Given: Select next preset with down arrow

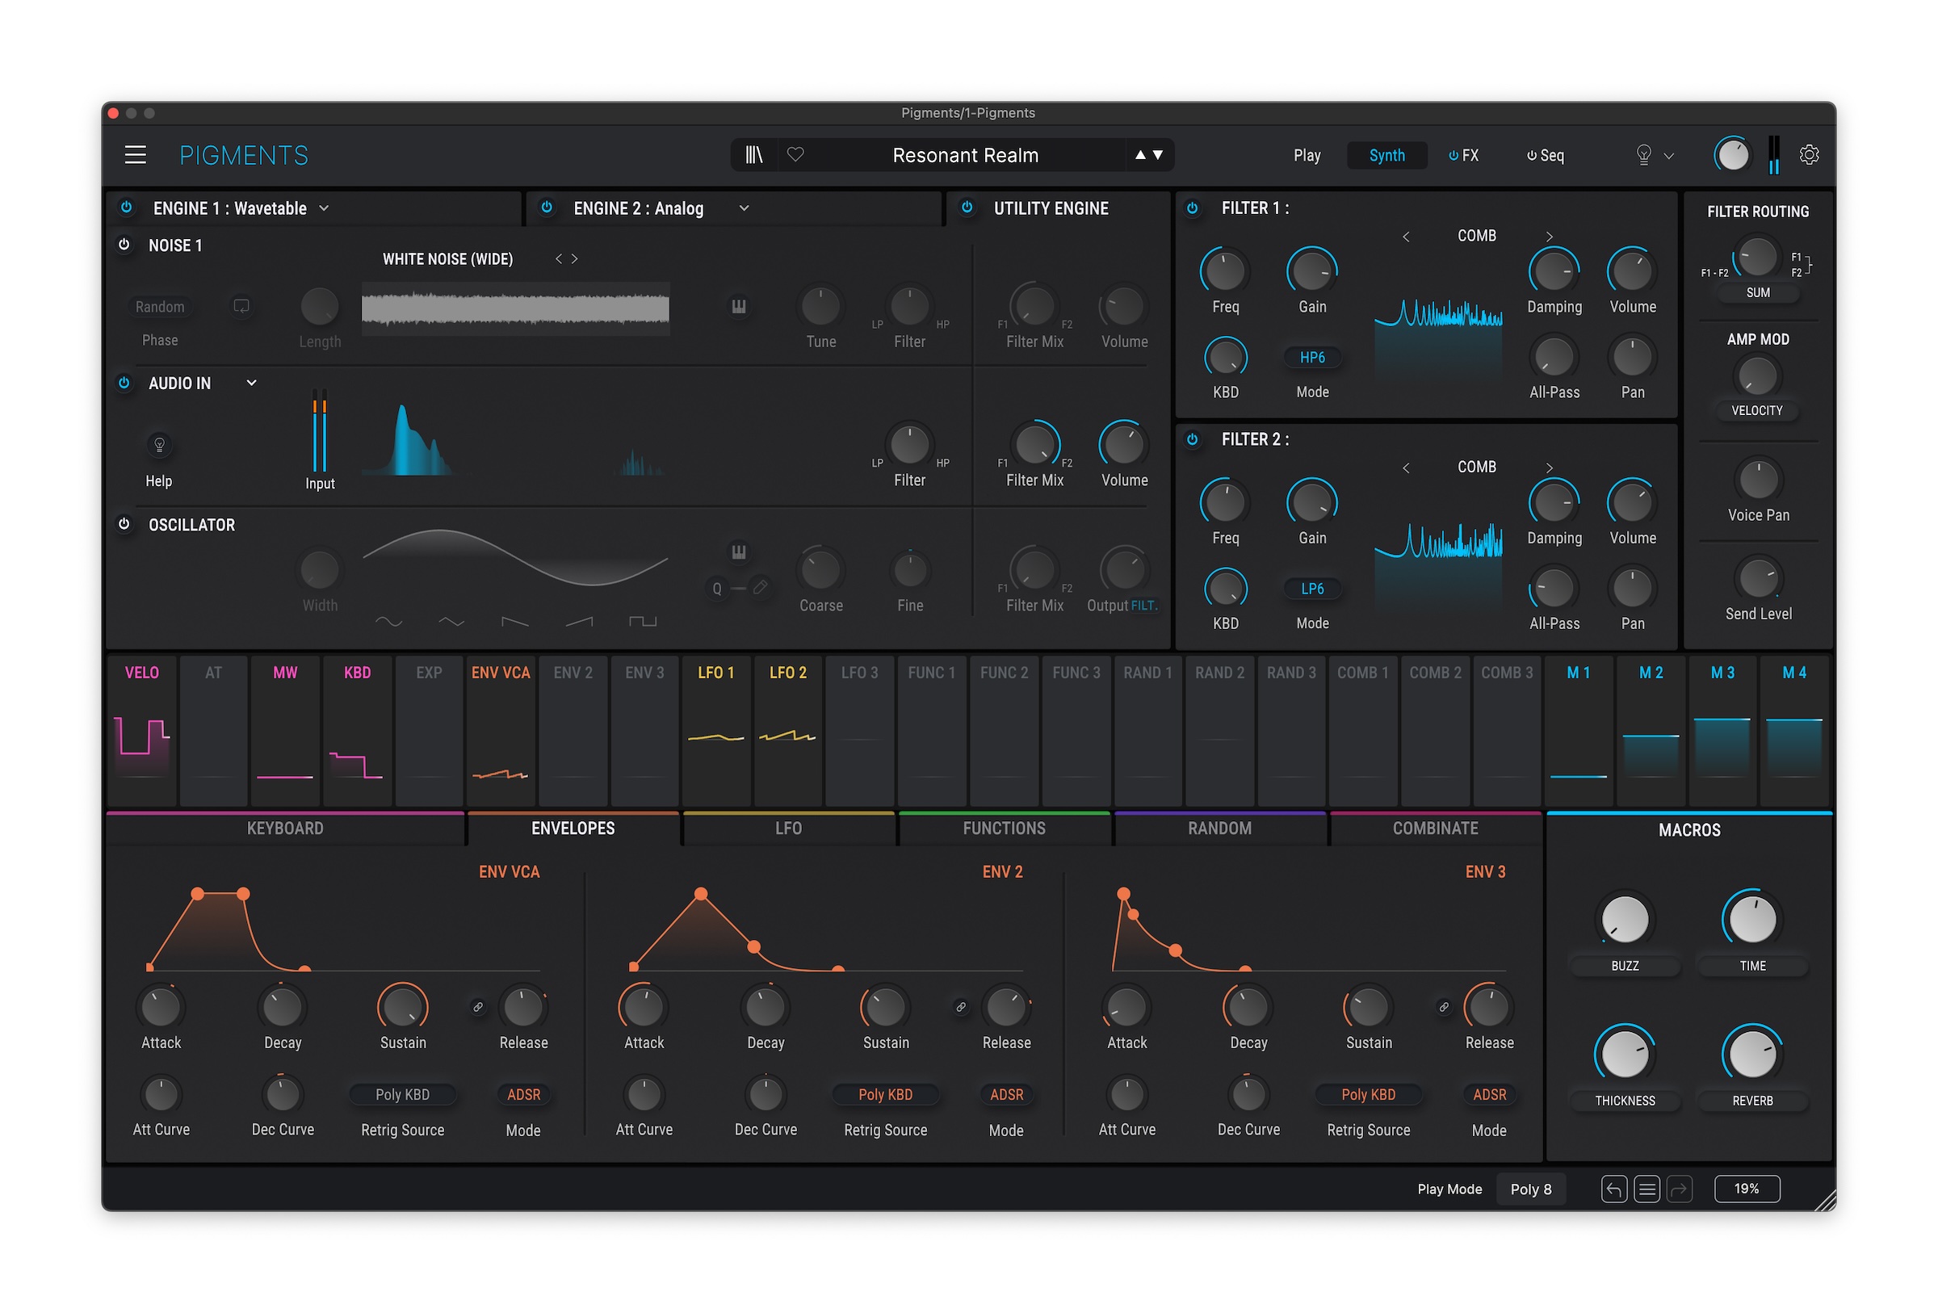Looking at the screenshot, I should 1158,155.
